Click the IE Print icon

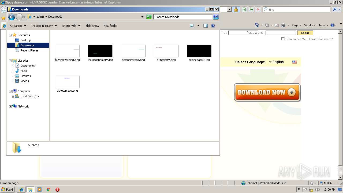(283, 25)
